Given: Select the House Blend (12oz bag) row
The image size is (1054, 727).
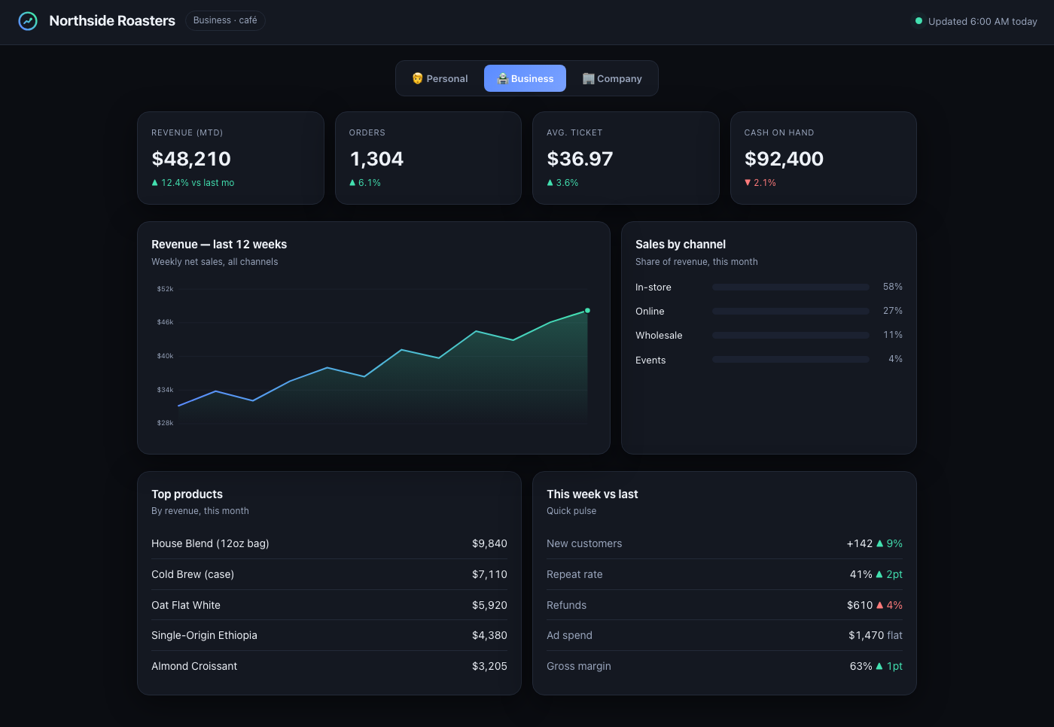Looking at the screenshot, I should pos(329,543).
